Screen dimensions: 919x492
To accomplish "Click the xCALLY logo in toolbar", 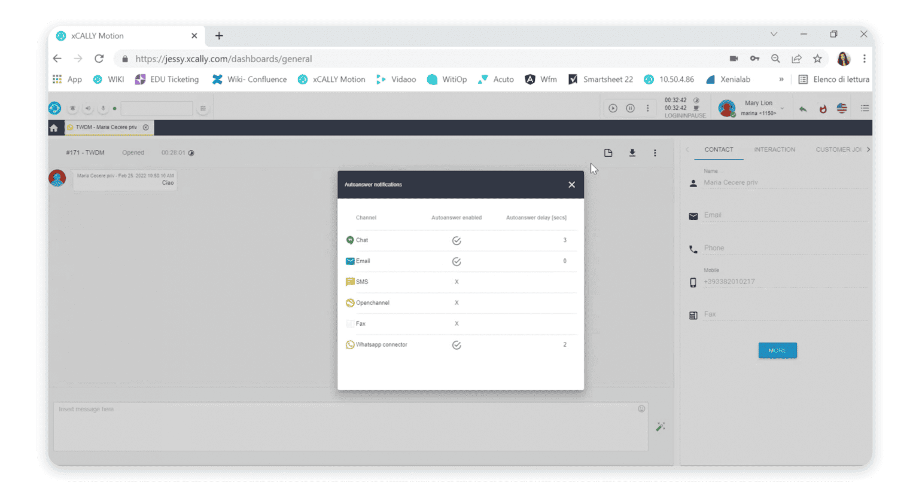I will pos(54,108).
